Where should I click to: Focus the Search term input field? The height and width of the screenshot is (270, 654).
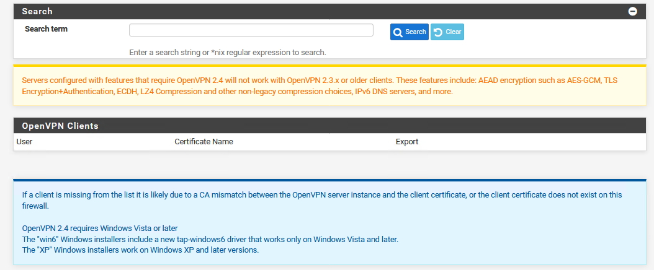pyautogui.click(x=251, y=30)
